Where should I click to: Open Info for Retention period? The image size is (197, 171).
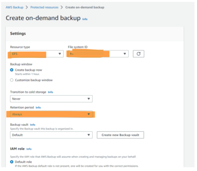38,108
